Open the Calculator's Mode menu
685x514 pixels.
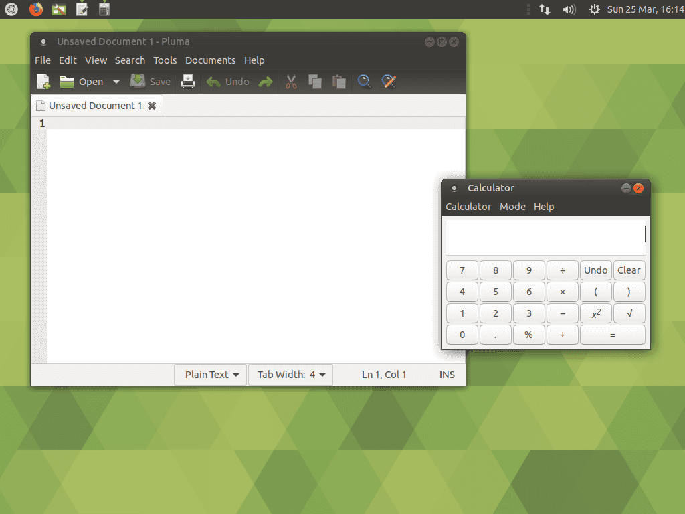(x=512, y=206)
